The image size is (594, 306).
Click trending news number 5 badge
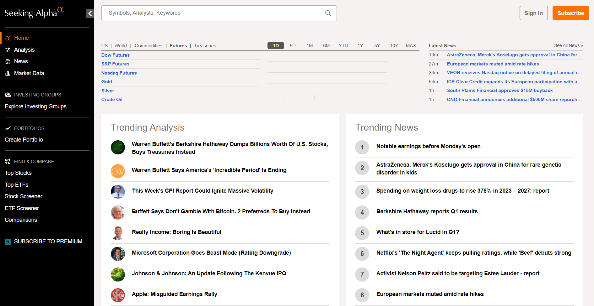tap(362, 233)
